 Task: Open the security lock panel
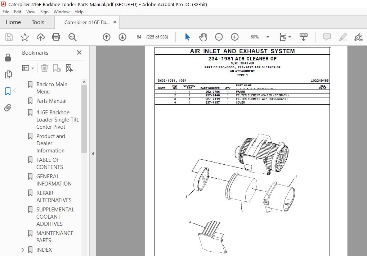tap(8, 58)
